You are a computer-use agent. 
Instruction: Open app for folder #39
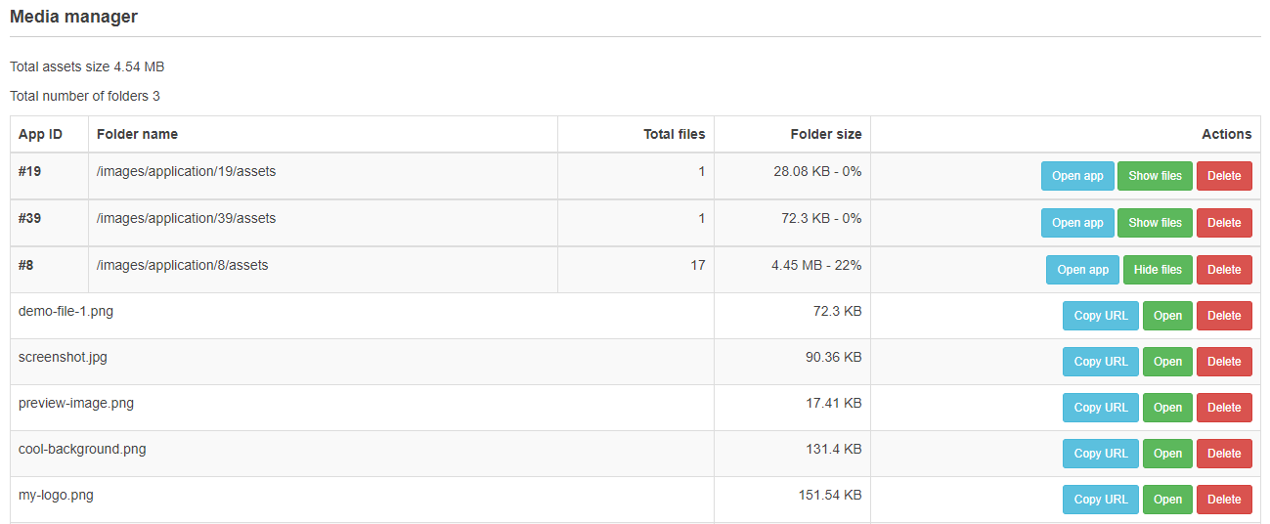click(x=1077, y=223)
